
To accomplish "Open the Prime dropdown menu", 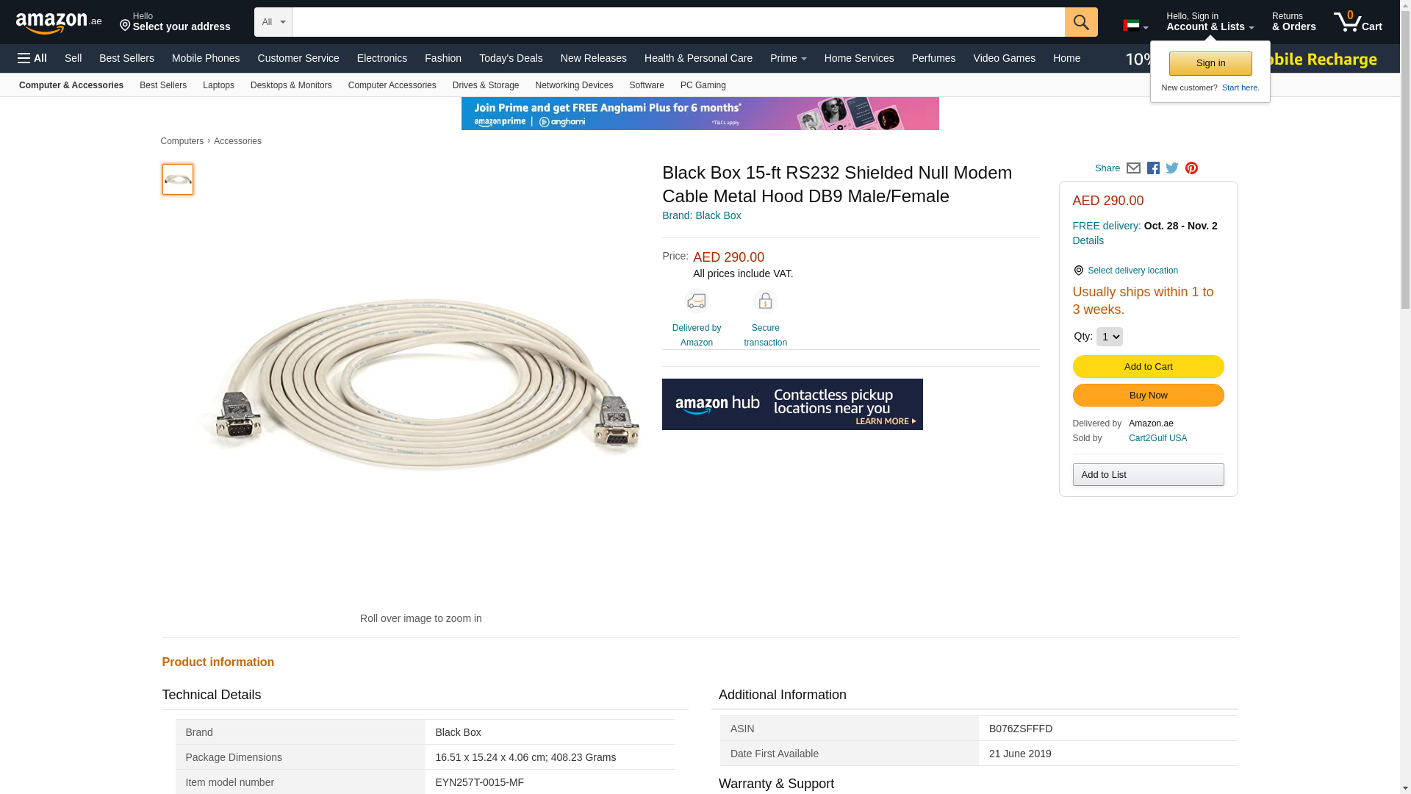I will pos(788,58).
